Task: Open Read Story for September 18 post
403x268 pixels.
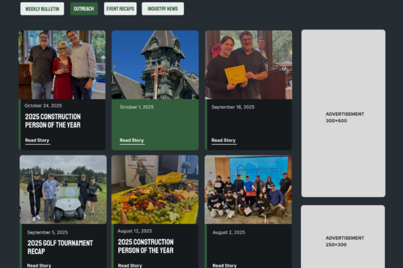Action: pyautogui.click(x=224, y=141)
